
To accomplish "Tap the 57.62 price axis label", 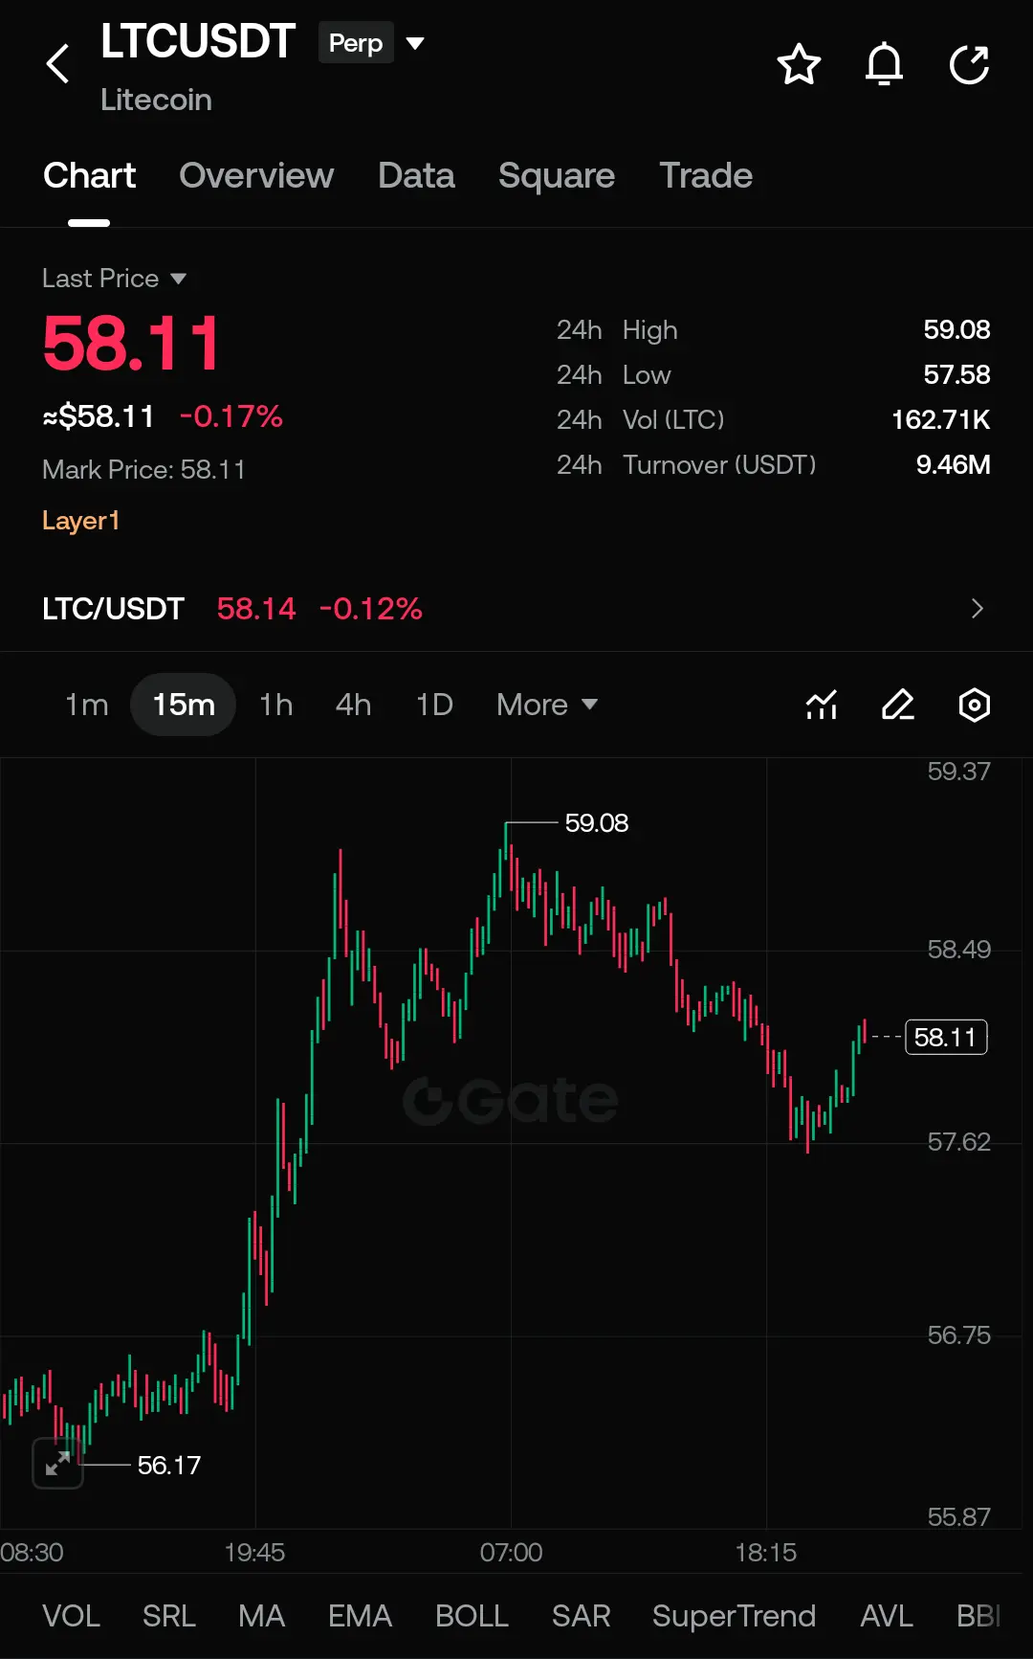I will point(958,1142).
